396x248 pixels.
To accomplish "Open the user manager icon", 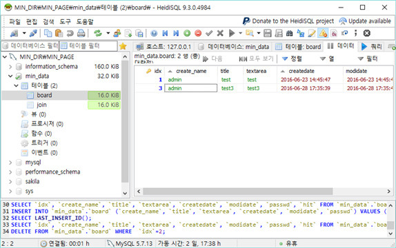I will pos(117,33).
